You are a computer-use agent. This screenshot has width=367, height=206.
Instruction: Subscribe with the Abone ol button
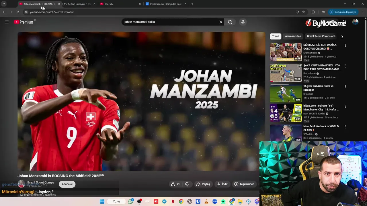coord(67,184)
